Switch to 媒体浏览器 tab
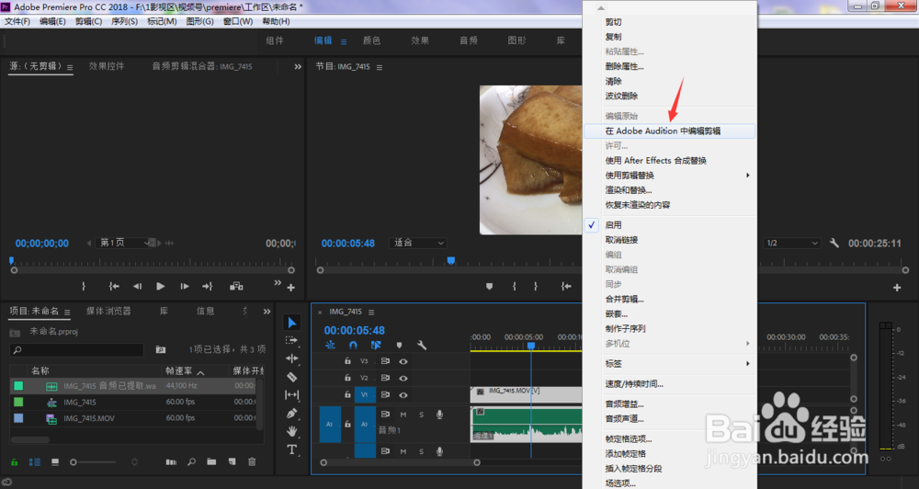Screen dimensions: 919x489 pyautogui.click(x=109, y=311)
